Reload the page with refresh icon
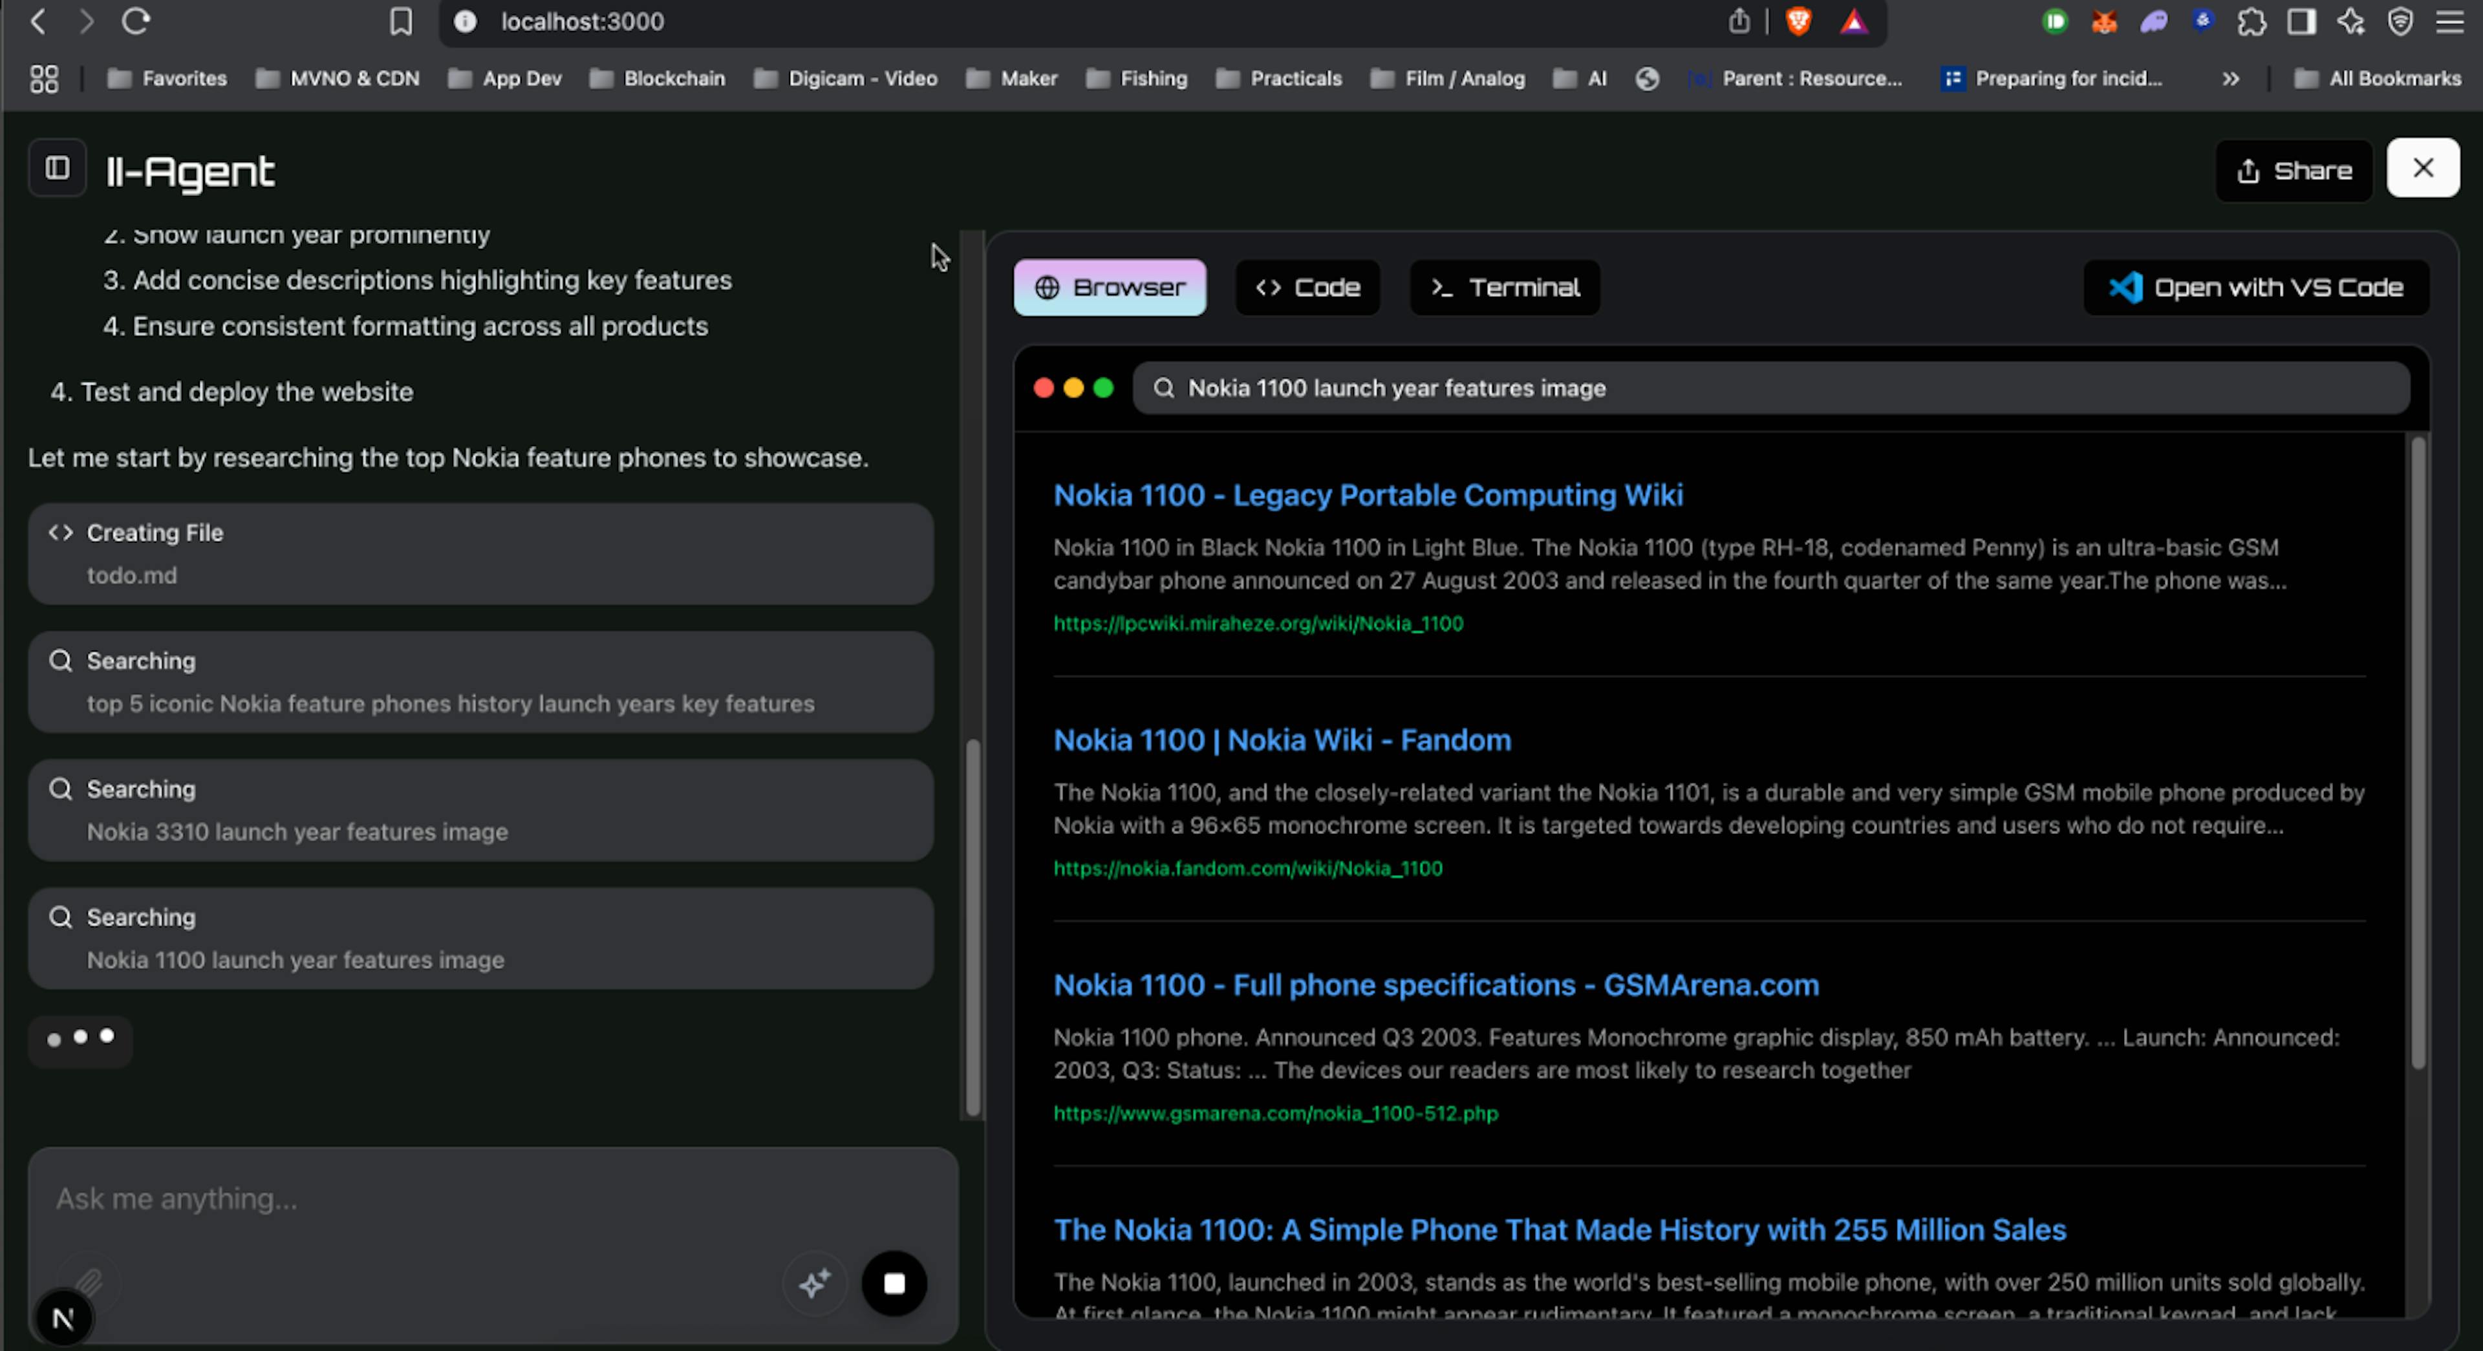 point(135,21)
